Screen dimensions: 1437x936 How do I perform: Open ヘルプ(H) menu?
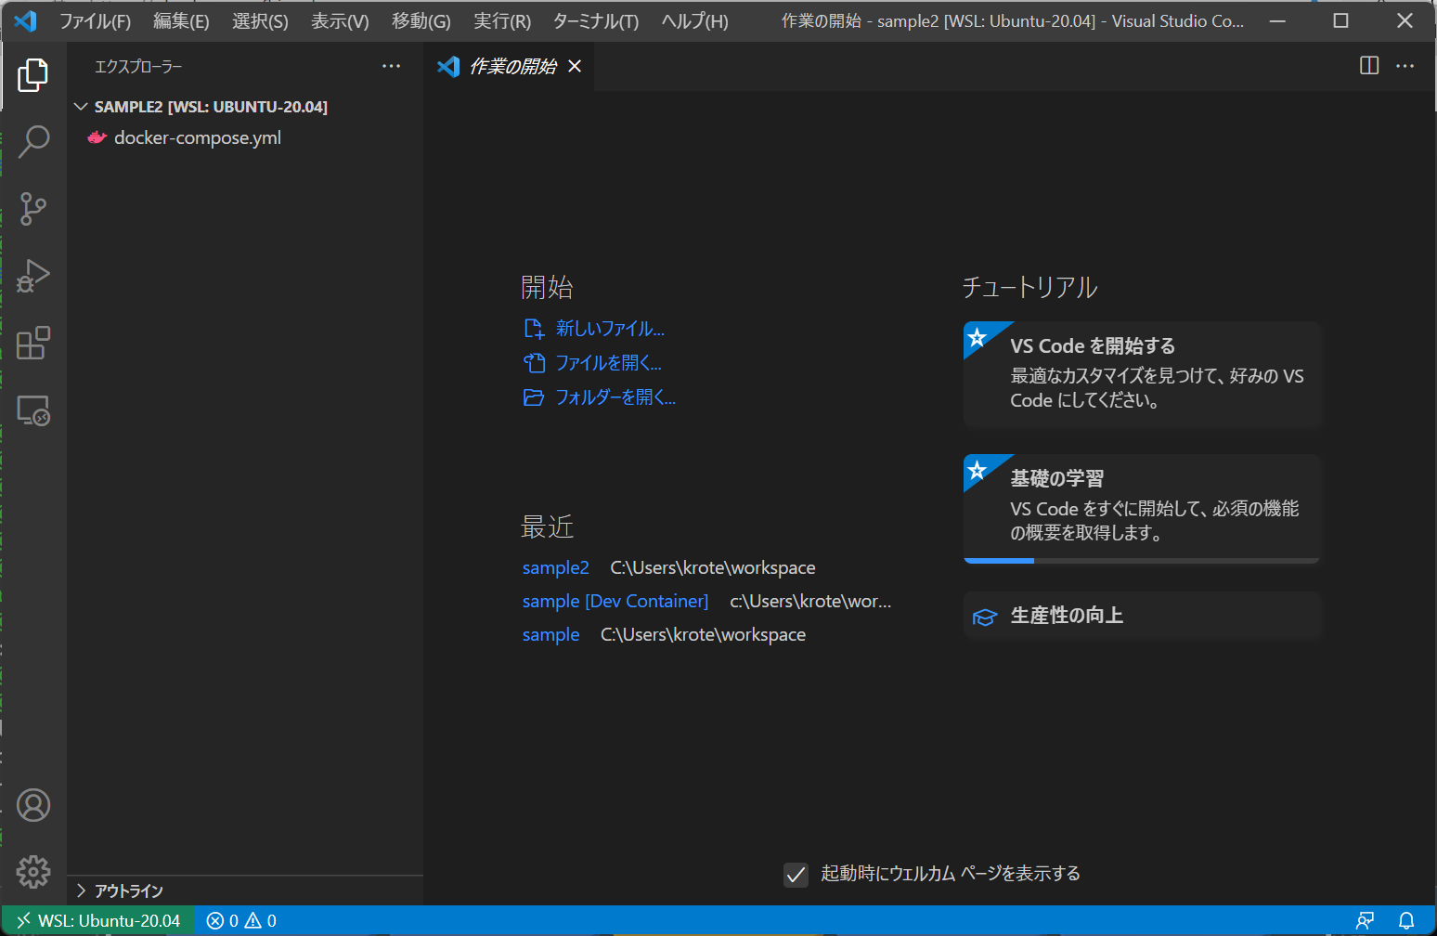[x=694, y=20]
